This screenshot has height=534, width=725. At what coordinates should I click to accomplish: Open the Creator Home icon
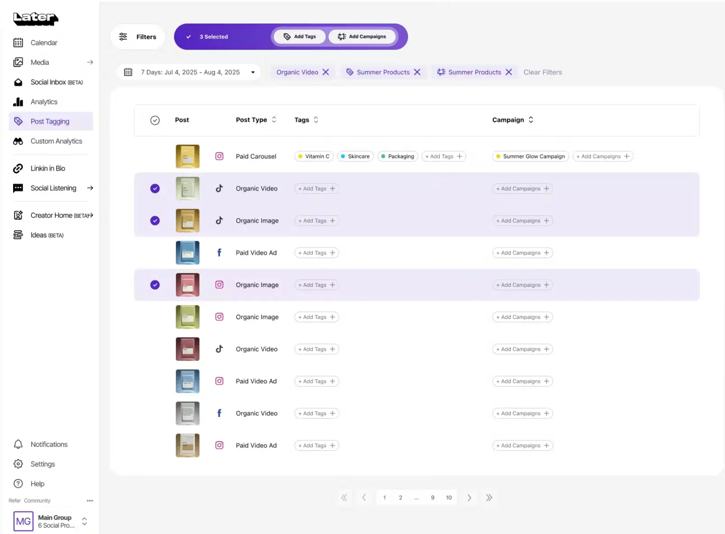point(18,215)
